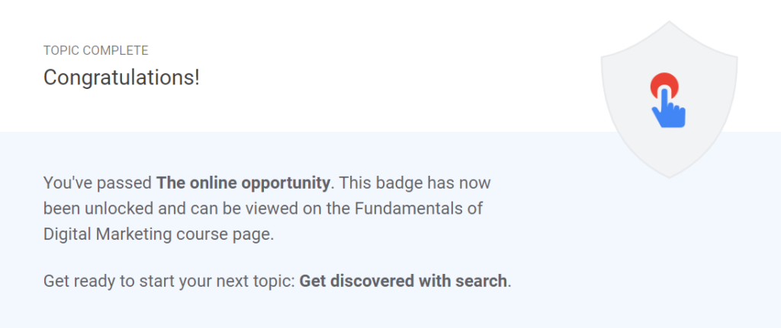Click the You've passed text
The image size is (781, 328).
[x=98, y=183]
